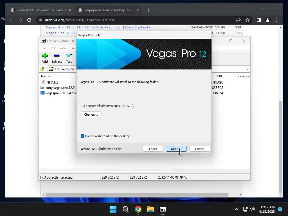
Task: Sort by the CRC column header
Action: pos(220,76)
